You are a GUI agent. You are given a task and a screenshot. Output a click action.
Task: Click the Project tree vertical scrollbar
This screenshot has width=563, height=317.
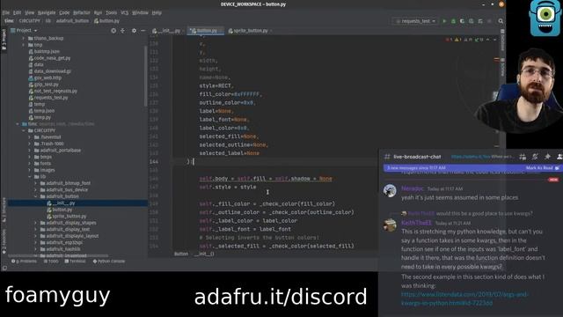146,76
